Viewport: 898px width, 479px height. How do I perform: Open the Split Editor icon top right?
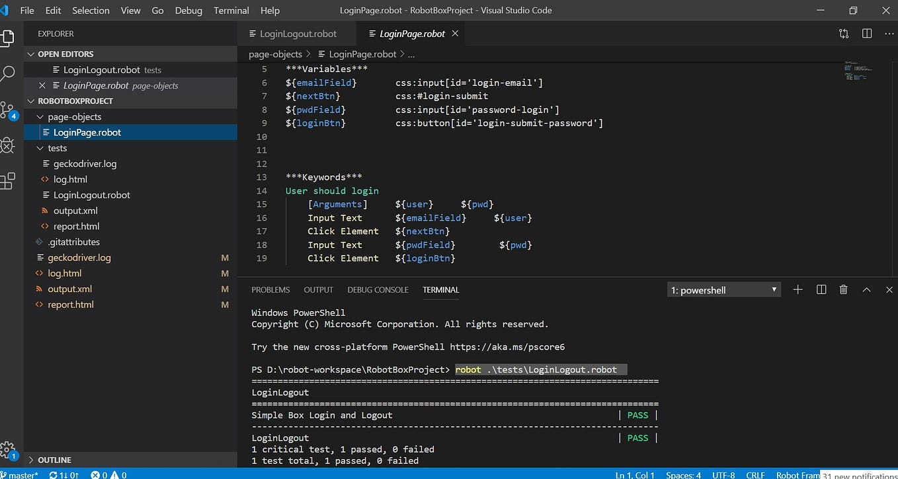point(867,33)
